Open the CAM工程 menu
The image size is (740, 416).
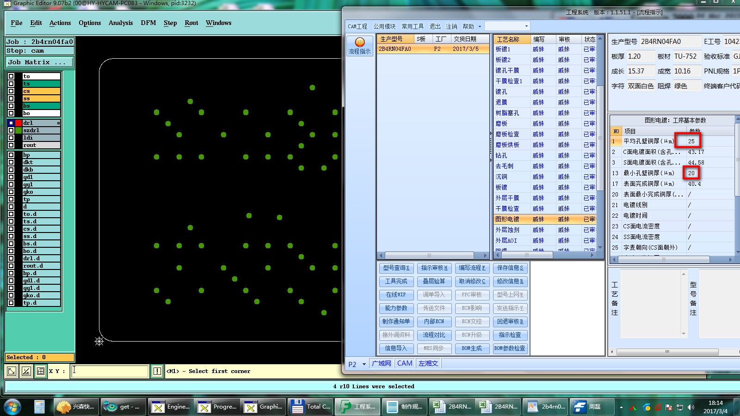358,26
